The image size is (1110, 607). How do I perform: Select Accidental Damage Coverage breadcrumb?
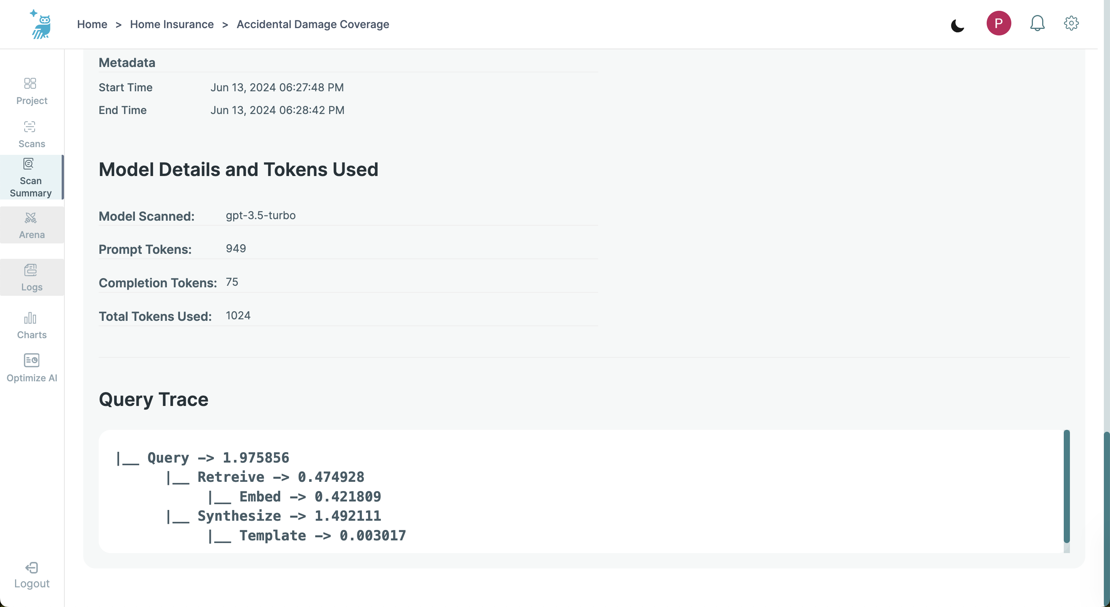[x=313, y=25]
